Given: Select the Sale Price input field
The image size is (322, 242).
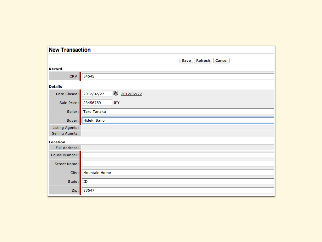Looking at the screenshot, I should (97, 103).
